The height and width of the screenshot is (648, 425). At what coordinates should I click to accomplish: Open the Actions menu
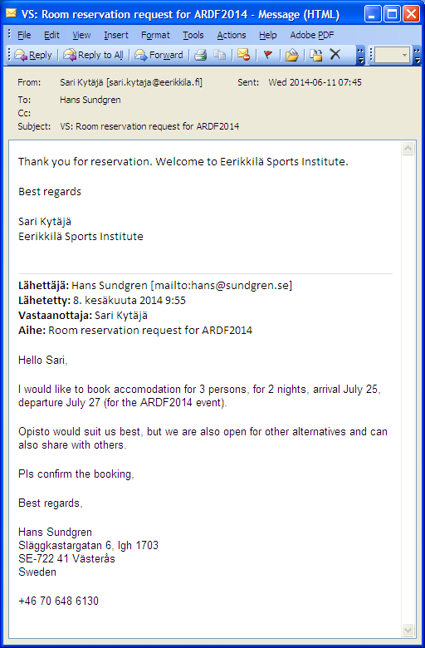coord(232,35)
